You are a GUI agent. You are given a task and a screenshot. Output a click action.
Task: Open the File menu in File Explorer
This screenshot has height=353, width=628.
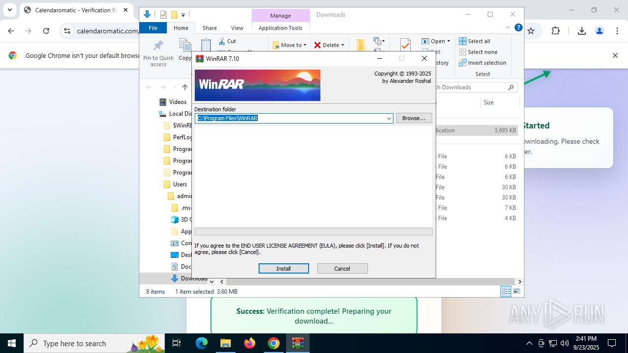pos(153,28)
